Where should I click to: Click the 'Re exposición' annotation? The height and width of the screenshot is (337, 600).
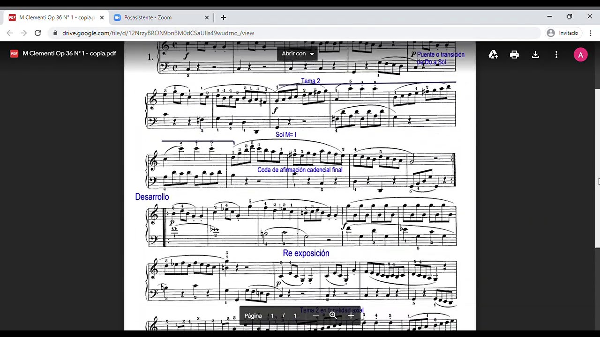point(306,253)
